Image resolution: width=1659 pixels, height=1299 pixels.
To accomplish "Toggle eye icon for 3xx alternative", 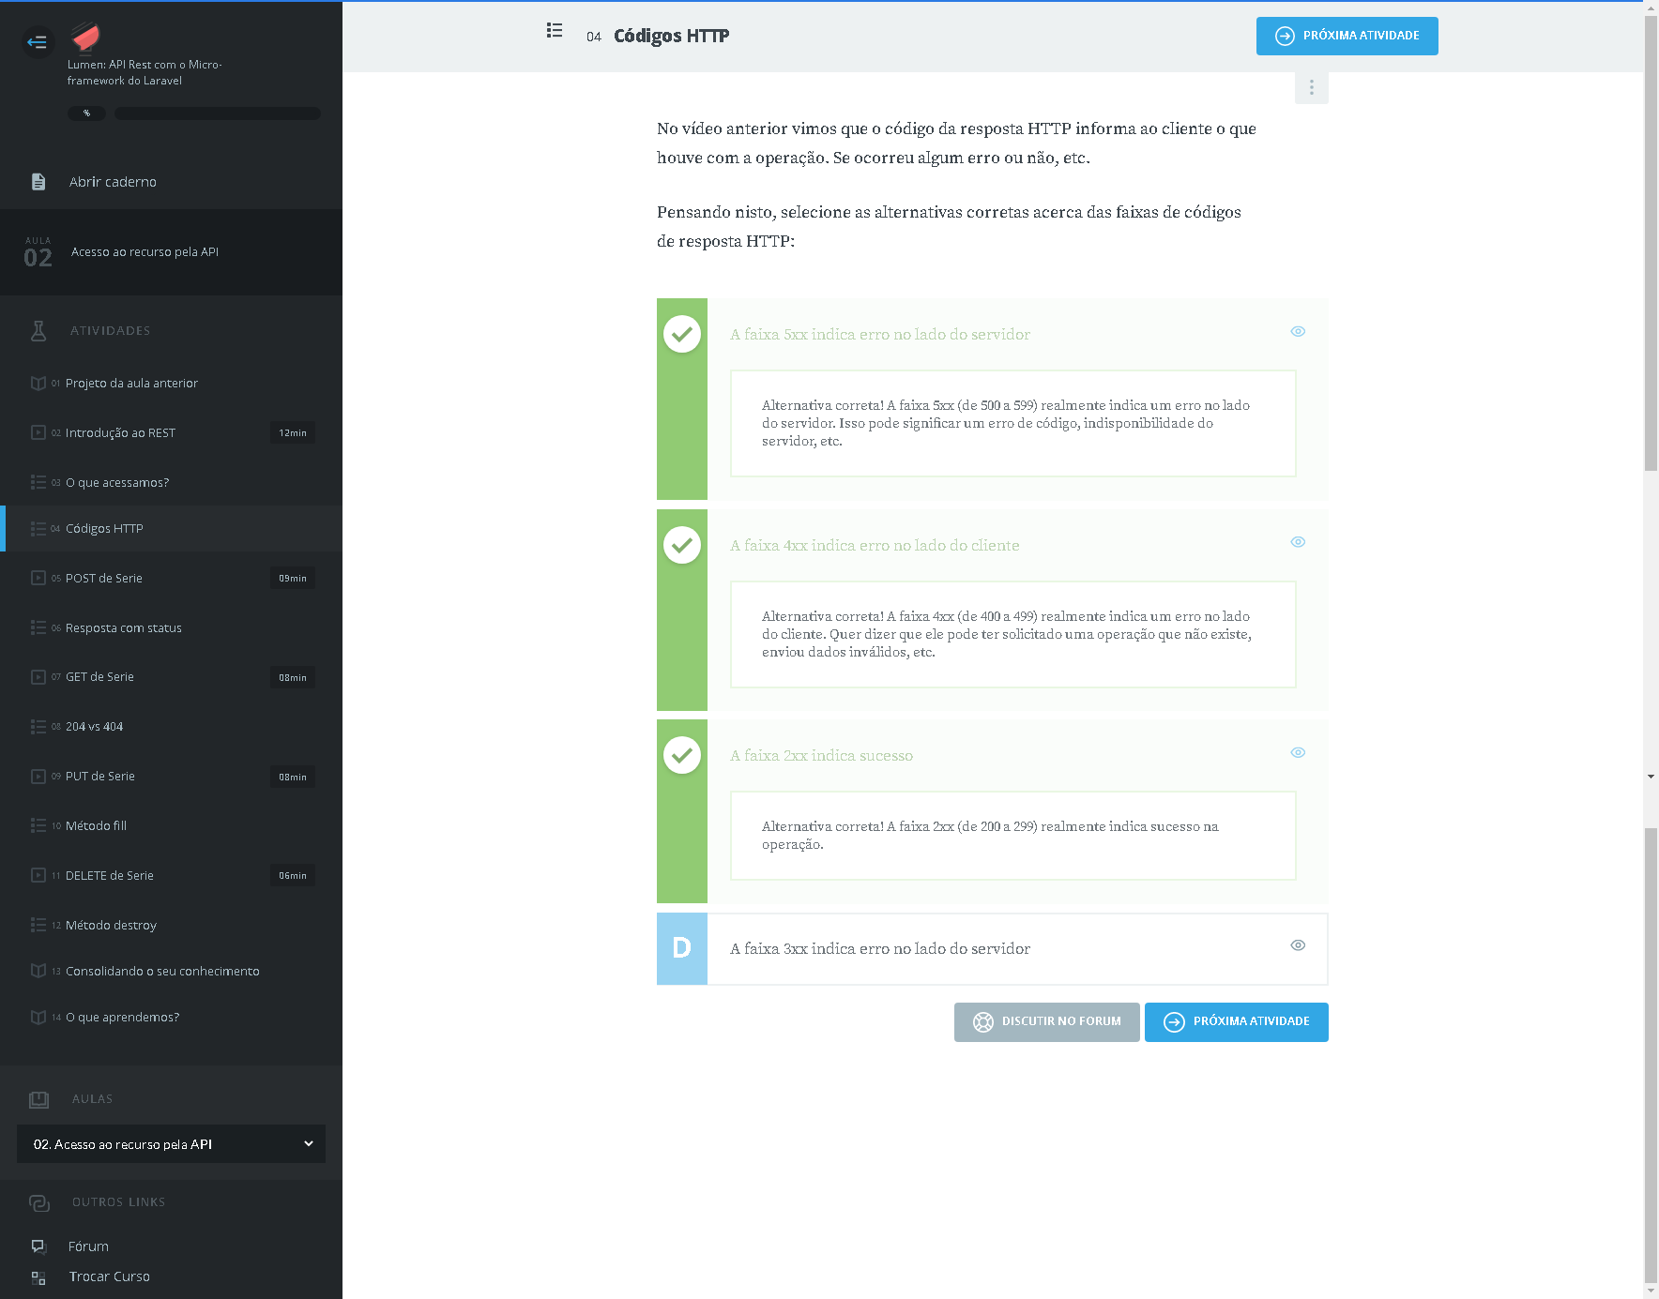I will point(1298,945).
